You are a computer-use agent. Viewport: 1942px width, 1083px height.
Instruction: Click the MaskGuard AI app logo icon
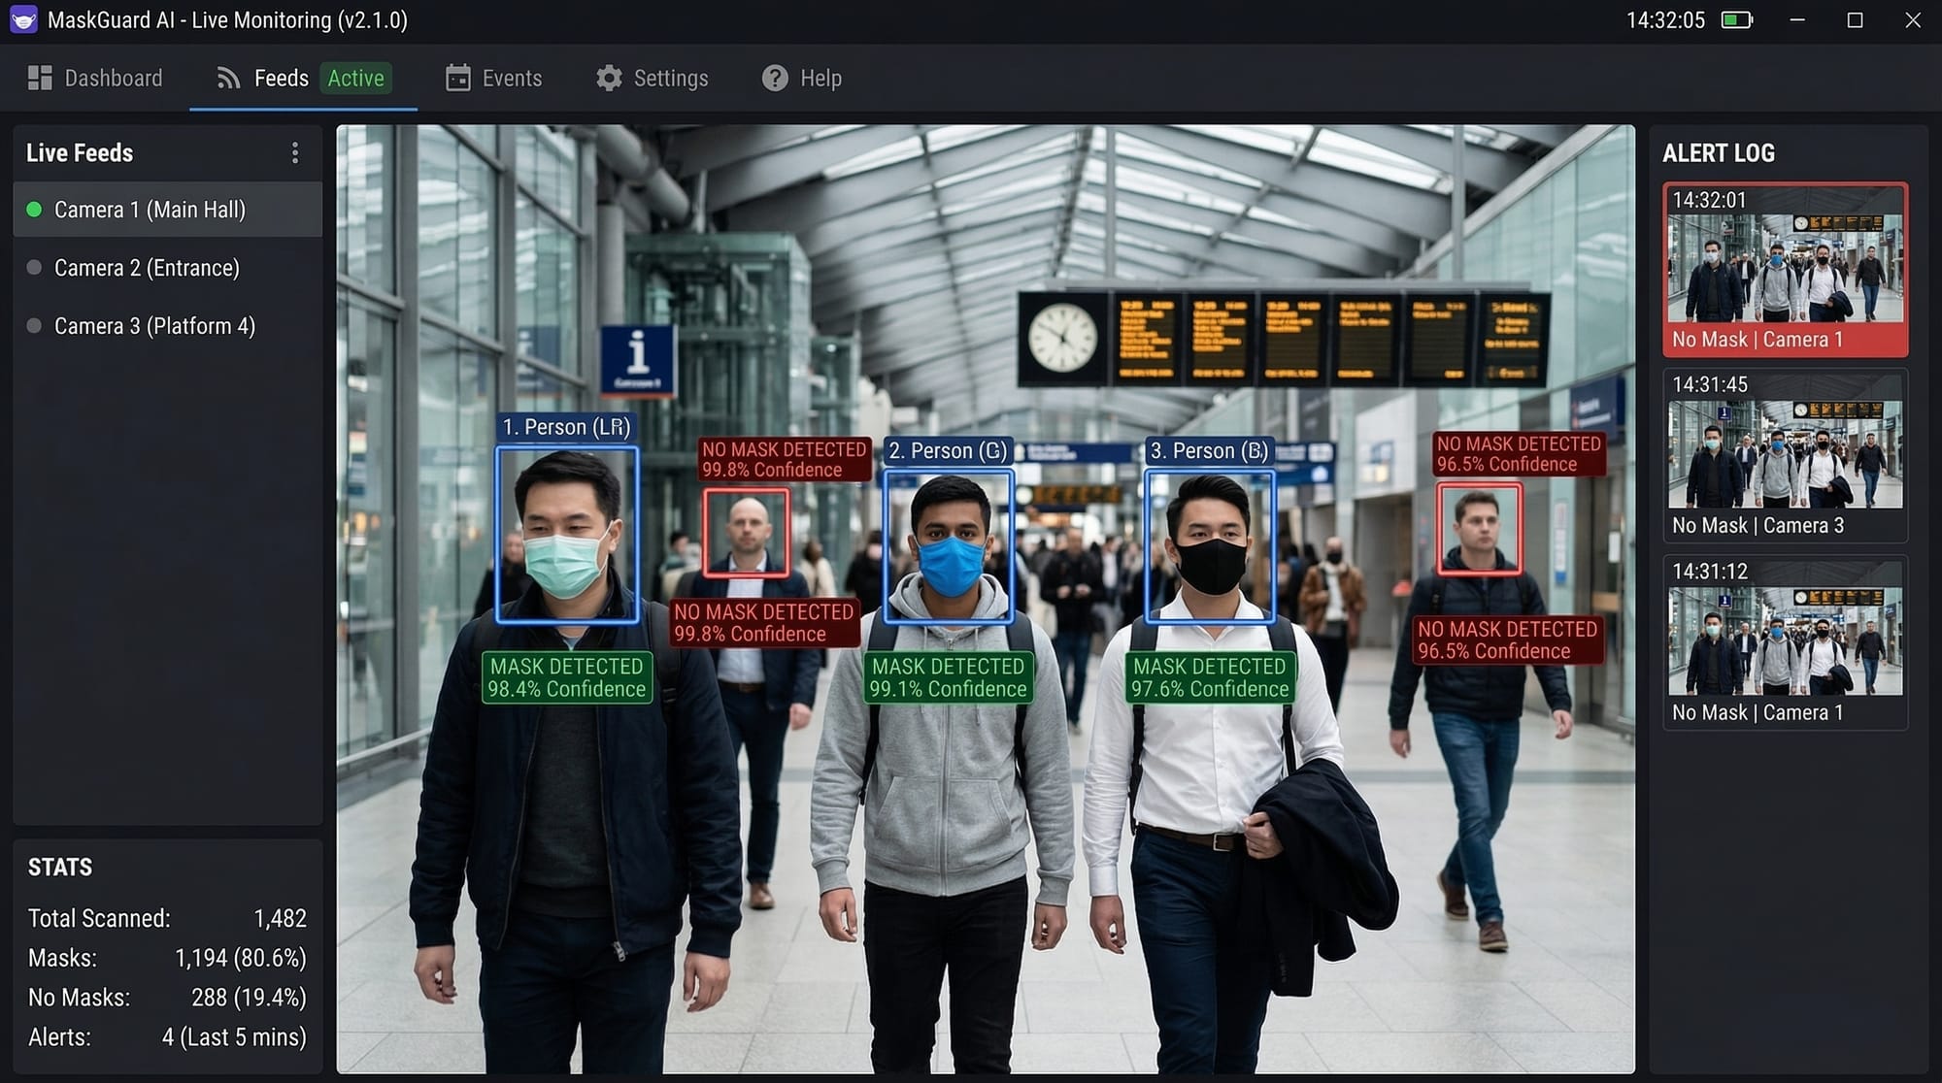click(23, 19)
